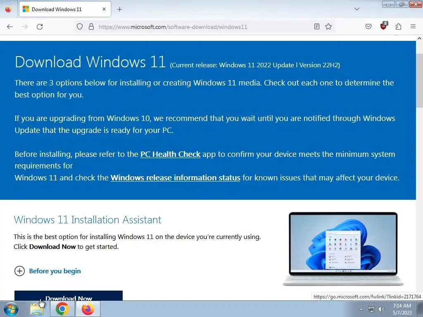Toggle reader view icon
This screenshot has height=317, width=423.
click(317, 26)
